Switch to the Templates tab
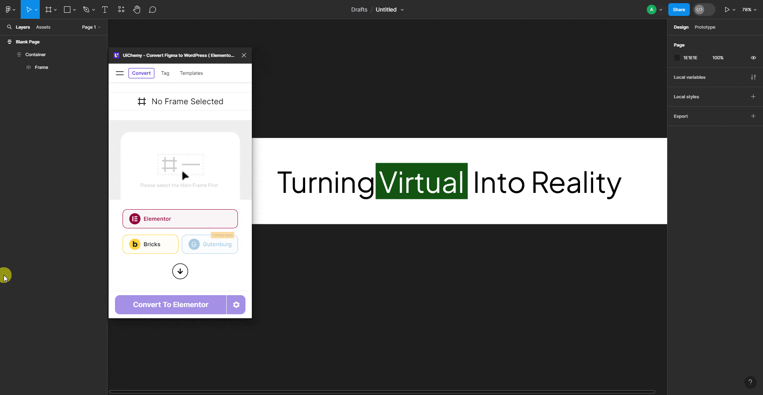This screenshot has width=763, height=395. point(191,73)
